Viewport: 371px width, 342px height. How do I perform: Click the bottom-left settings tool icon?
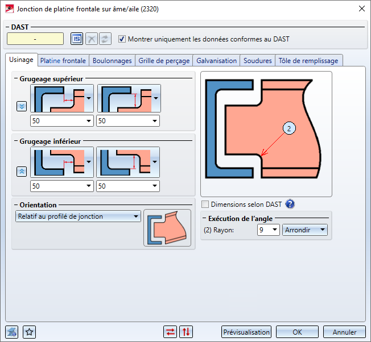[12, 332]
